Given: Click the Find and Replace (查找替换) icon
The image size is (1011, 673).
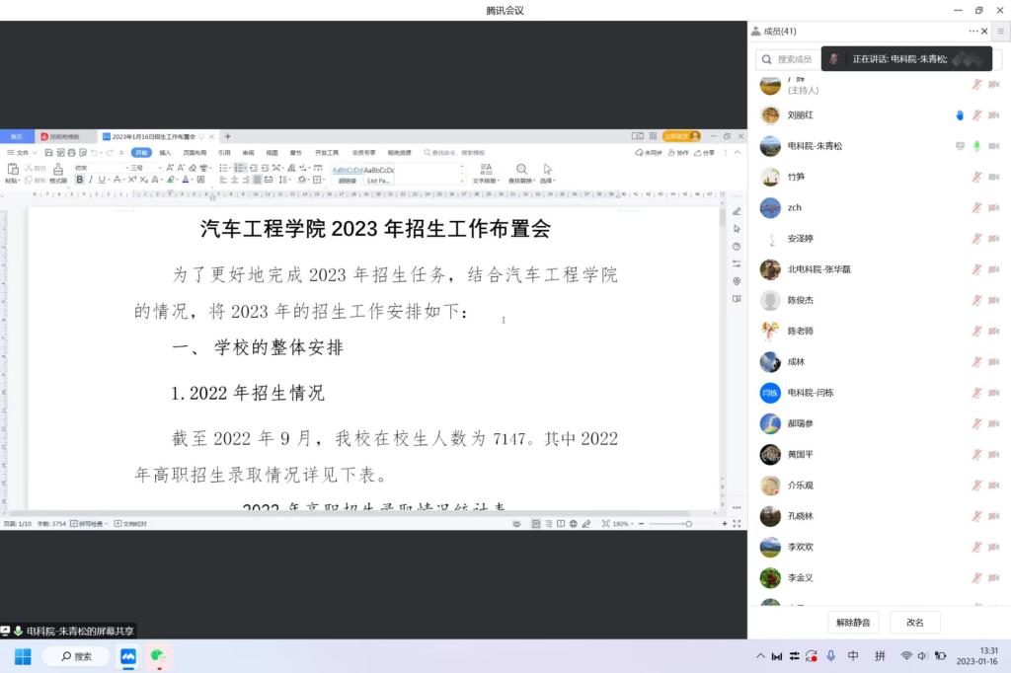Looking at the screenshot, I should click(520, 172).
